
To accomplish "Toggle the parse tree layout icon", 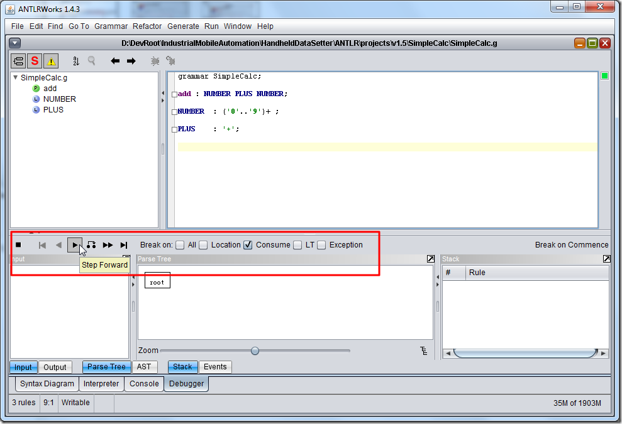I will 424,351.
